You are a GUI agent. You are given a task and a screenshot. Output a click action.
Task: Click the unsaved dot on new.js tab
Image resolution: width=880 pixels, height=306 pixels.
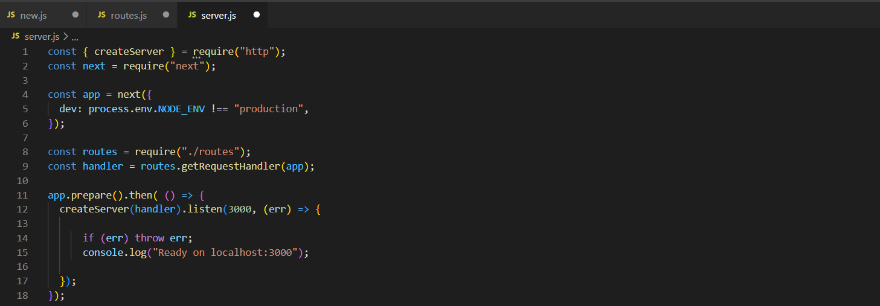tap(75, 14)
